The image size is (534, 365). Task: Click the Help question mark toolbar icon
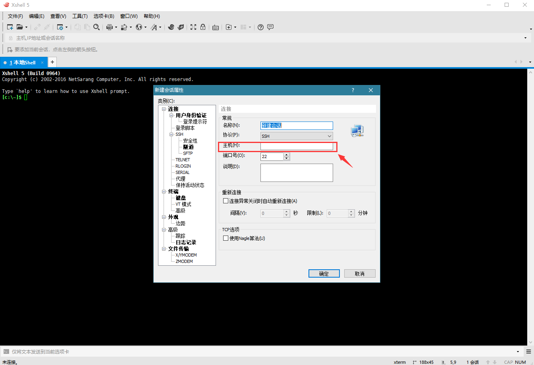point(260,27)
